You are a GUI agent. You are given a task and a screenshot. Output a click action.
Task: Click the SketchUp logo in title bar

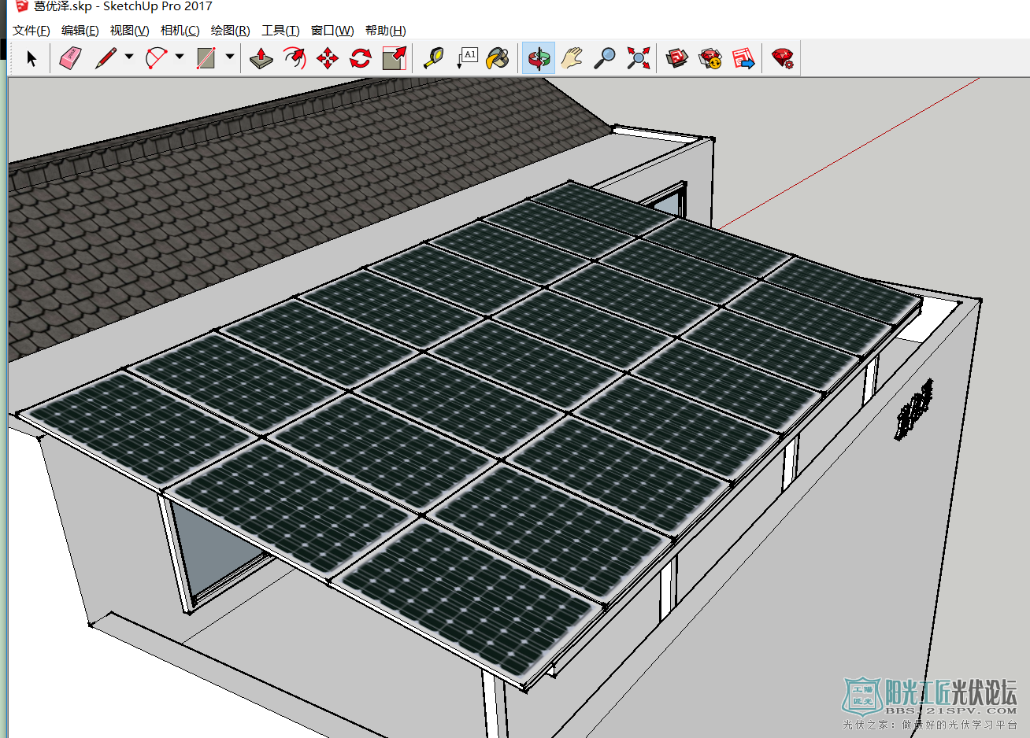pos(21,6)
